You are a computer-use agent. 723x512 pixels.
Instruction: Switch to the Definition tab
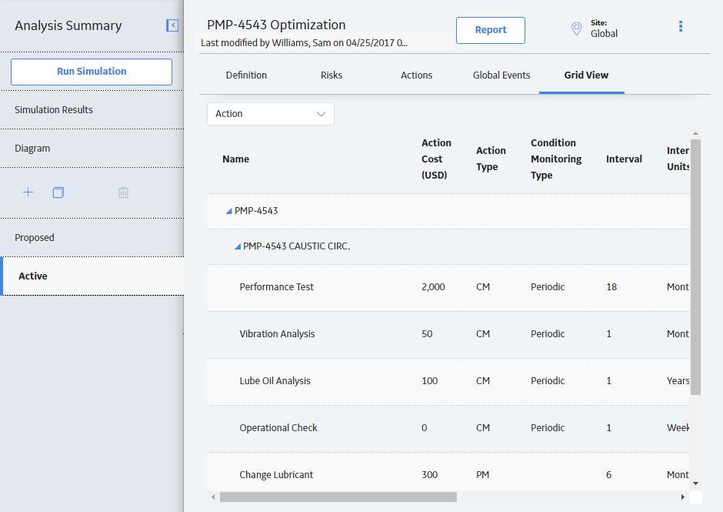(246, 75)
